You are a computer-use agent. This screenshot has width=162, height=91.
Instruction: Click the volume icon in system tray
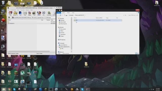[x=153, y=89]
